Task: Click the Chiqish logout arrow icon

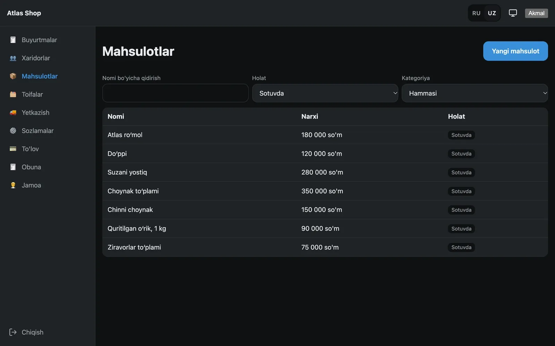Action: pos(13,332)
